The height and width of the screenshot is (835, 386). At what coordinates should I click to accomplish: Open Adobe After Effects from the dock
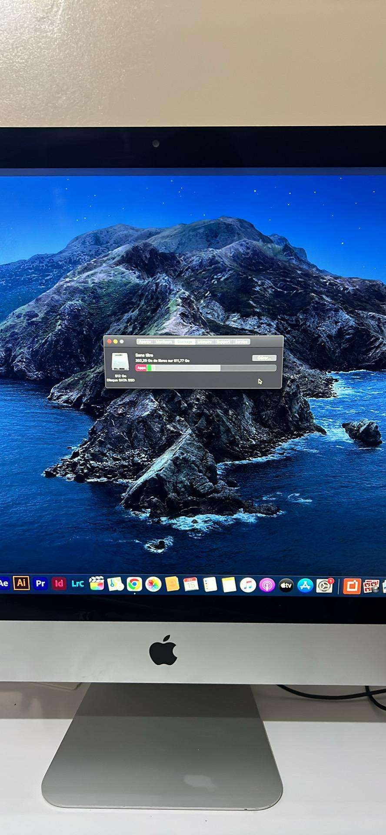tap(4, 584)
